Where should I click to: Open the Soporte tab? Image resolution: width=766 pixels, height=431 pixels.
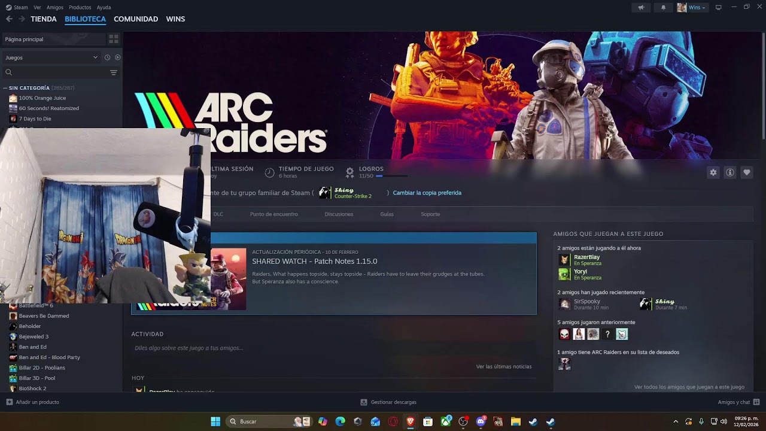pyautogui.click(x=430, y=214)
